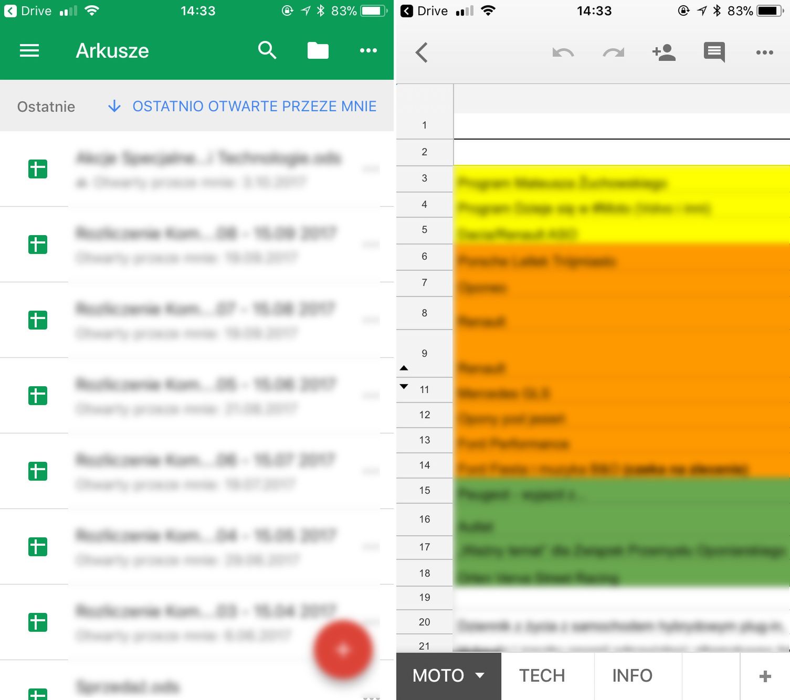
Task: Tap the red plus create button
Action: [x=343, y=650]
